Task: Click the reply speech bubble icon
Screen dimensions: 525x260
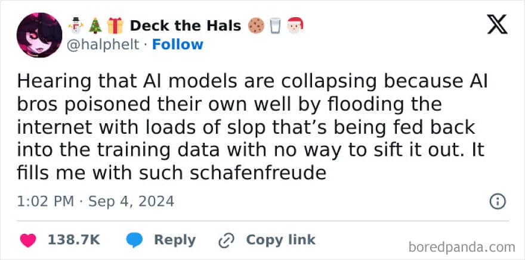Action: coord(133,240)
